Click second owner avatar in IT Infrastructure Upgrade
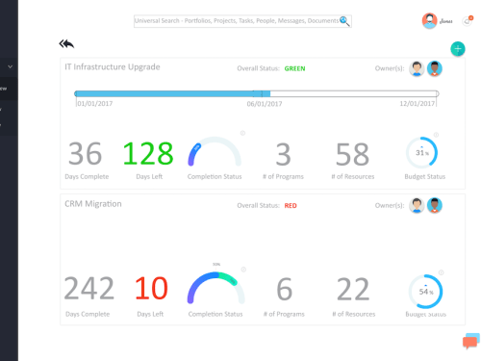Image resolution: width=481 pixels, height=361 pixels. [435, 68]
